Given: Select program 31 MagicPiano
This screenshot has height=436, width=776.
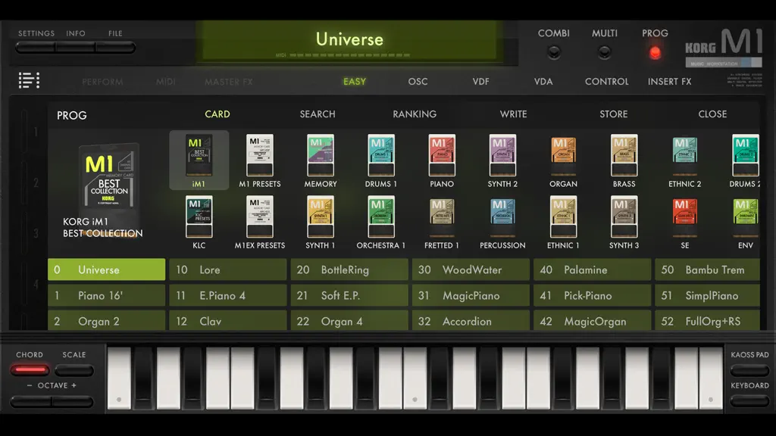Looking at the screenshot, I should pyautogui.click(x=471, y=296).
